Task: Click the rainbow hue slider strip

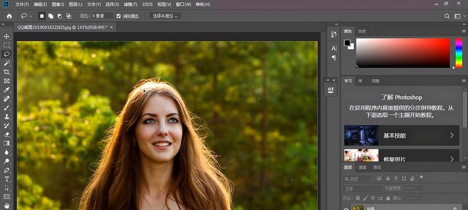Action: pyautogui.click(x=459, y=53)
